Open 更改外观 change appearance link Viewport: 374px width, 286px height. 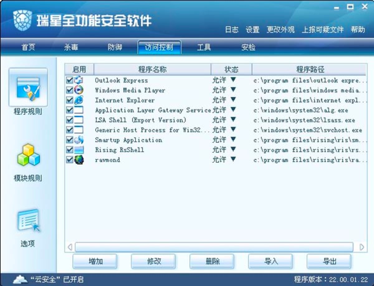(x=280, y=30)
